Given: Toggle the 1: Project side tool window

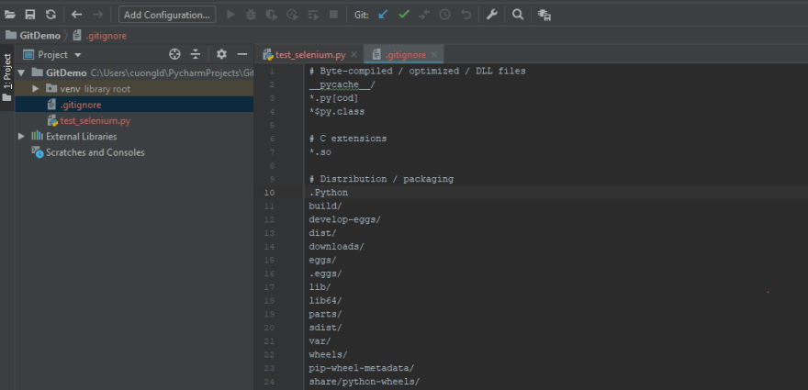Looking at the screenshot, I should click(x=7, y=77).
